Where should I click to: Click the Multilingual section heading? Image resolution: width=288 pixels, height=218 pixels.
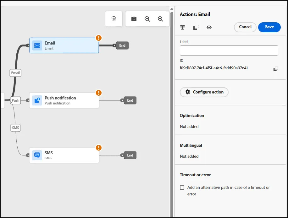point(191,146)
